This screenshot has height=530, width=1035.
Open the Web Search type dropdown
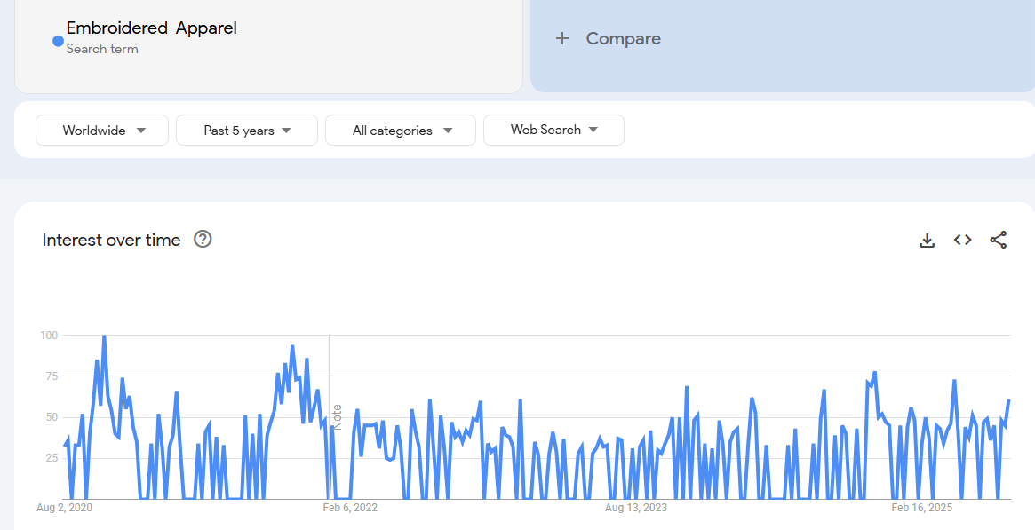click(x=553, y=130)
